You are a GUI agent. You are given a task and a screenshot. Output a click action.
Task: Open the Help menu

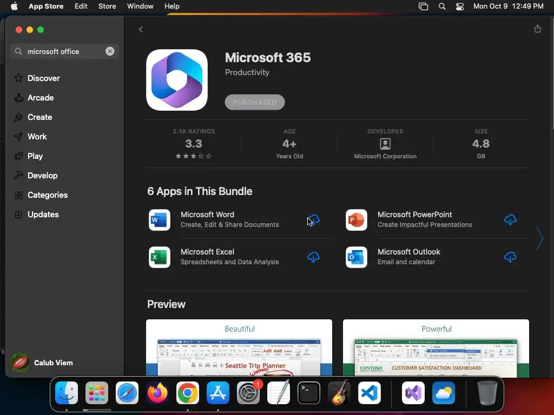coord(172,6)
